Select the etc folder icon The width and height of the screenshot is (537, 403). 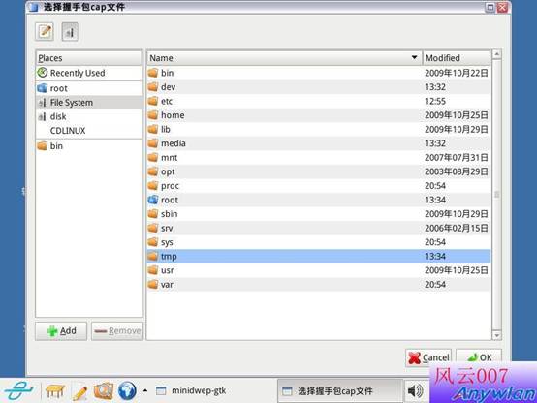[x=153, y=101]
